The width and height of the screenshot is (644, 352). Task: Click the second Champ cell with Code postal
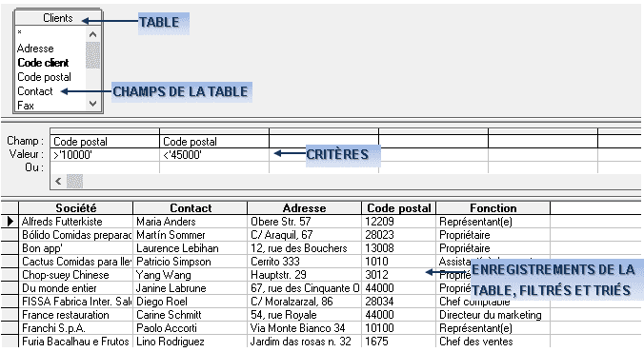(214, 142)
